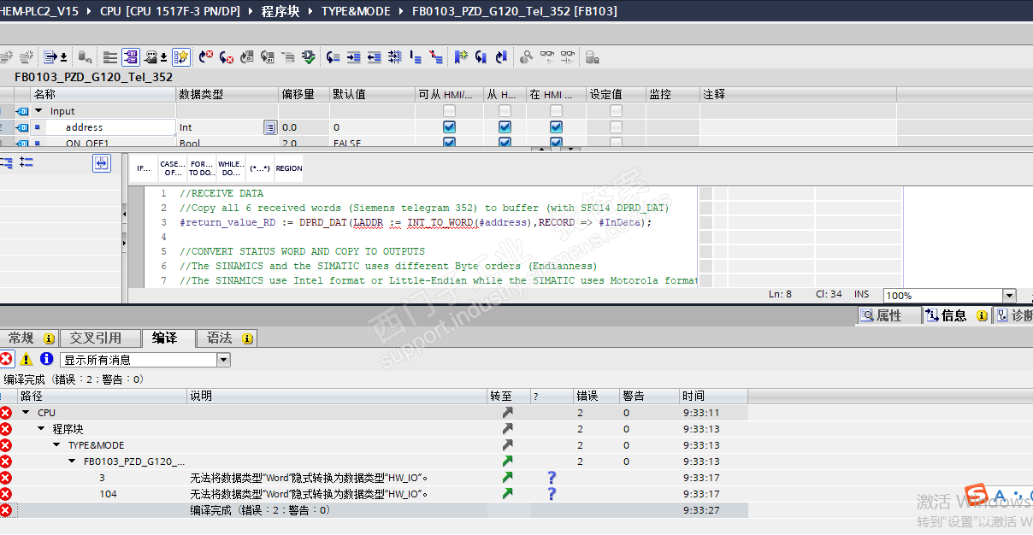Insert FOR TO DO statement template
1033x535 pixels.
point(202,168)
